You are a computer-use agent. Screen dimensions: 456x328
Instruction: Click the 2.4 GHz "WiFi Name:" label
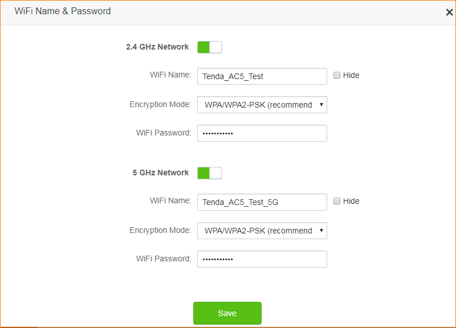[x=170, y=75]
